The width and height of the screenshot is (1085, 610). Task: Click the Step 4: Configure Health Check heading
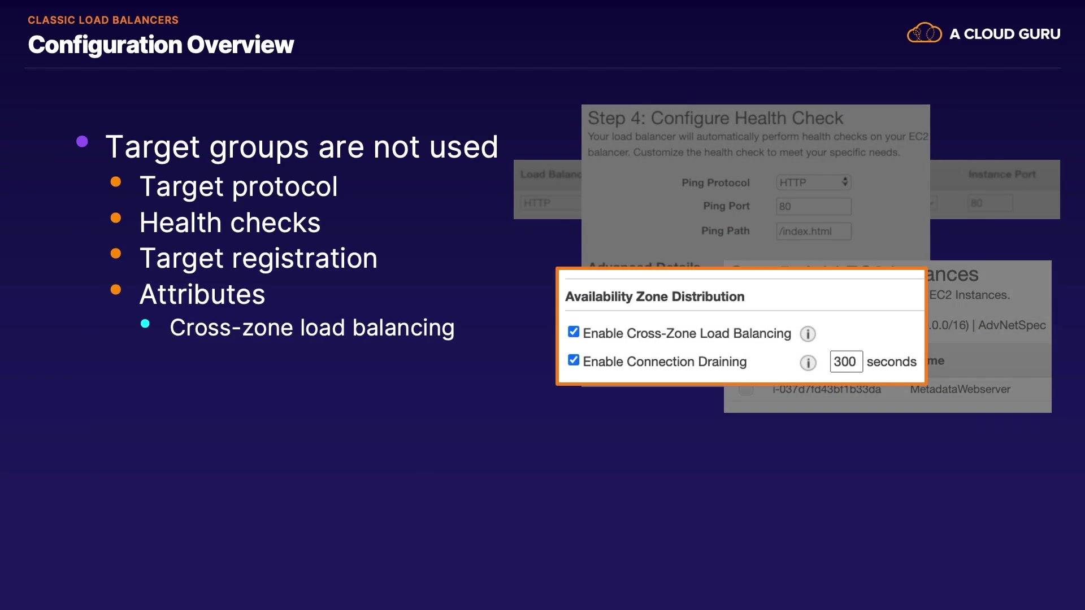point(715,118)
